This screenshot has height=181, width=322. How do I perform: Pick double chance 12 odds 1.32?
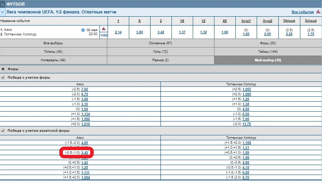[x=203, y=32]
